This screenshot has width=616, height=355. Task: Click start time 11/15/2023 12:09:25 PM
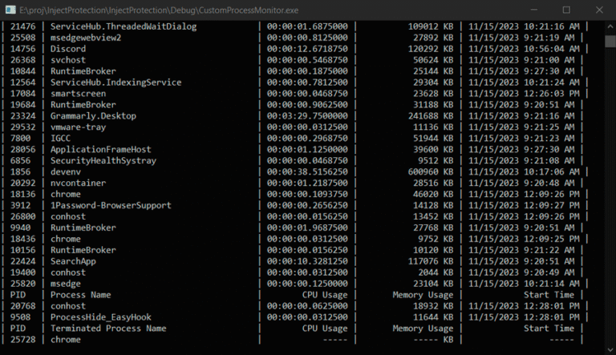coord(524,239)
